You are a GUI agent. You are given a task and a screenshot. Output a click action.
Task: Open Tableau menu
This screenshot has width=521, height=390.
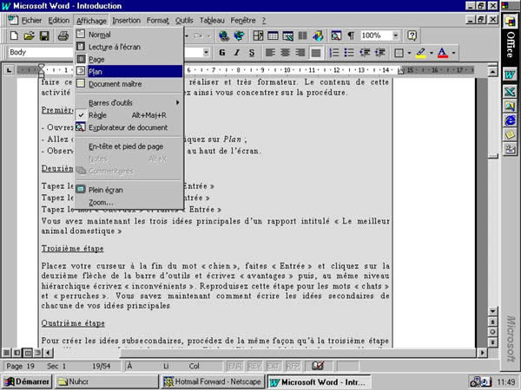212,21
